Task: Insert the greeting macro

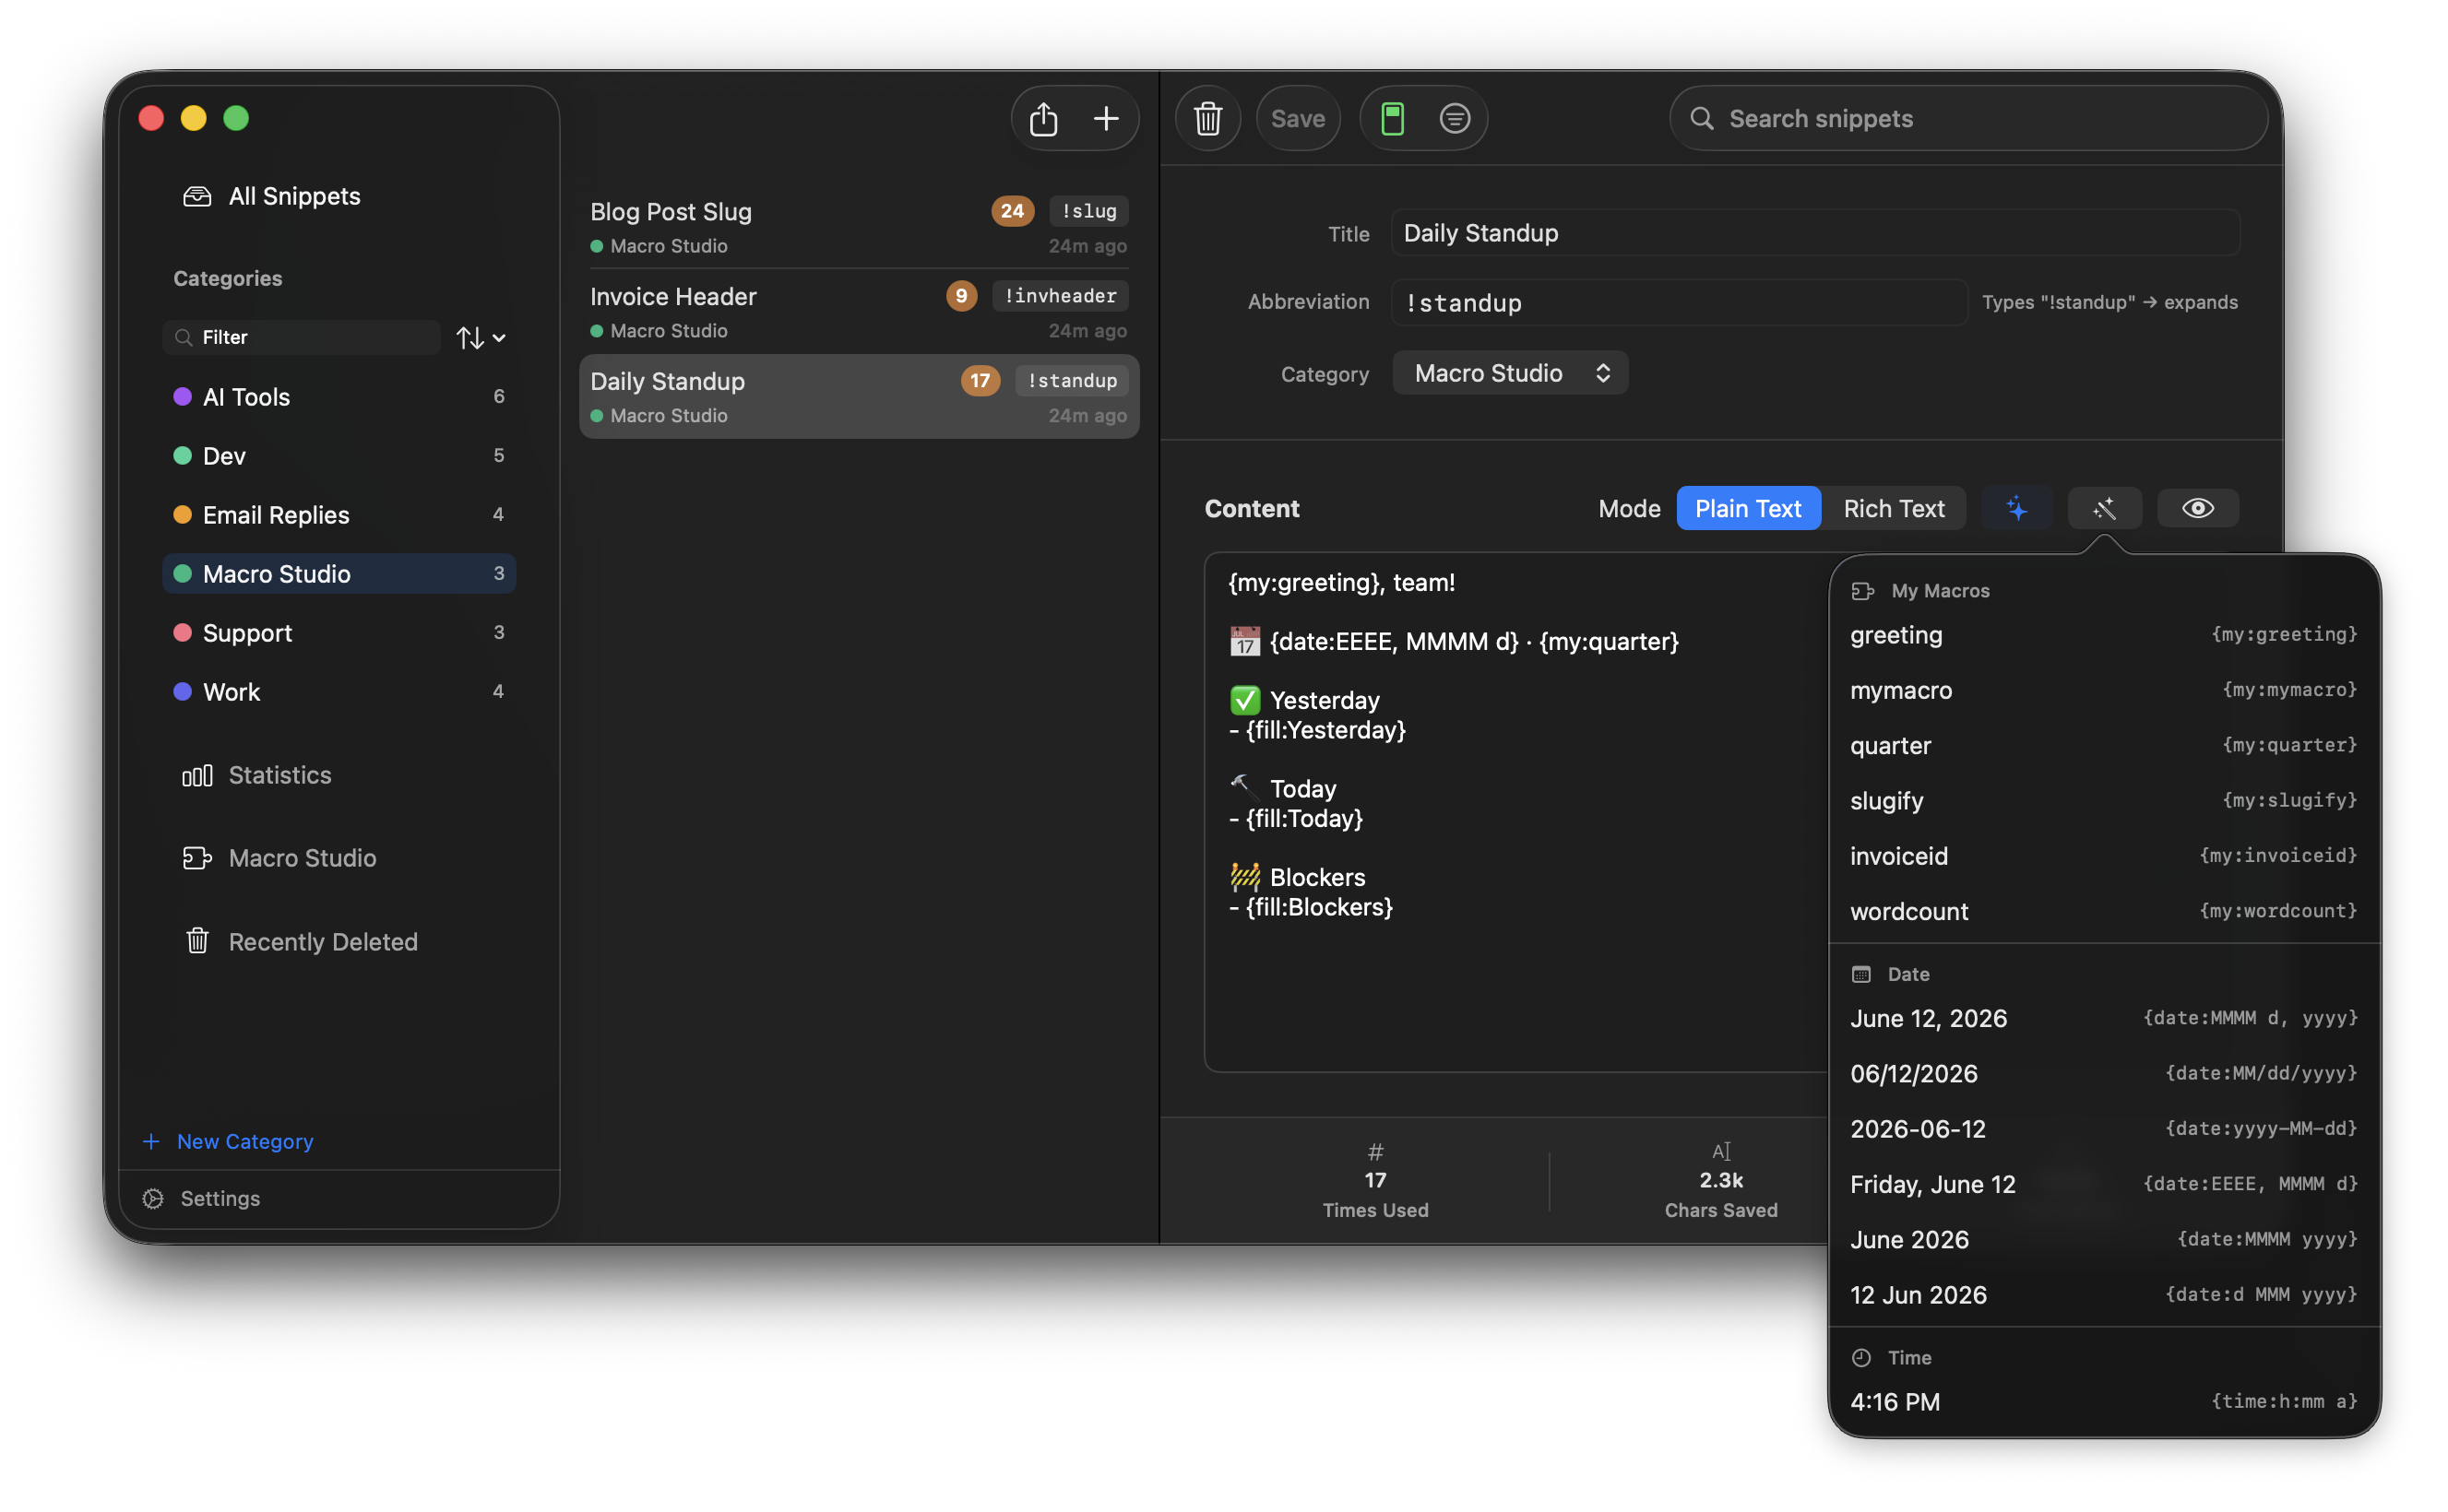Action: pyautogui.click(x=2104, y=635)
